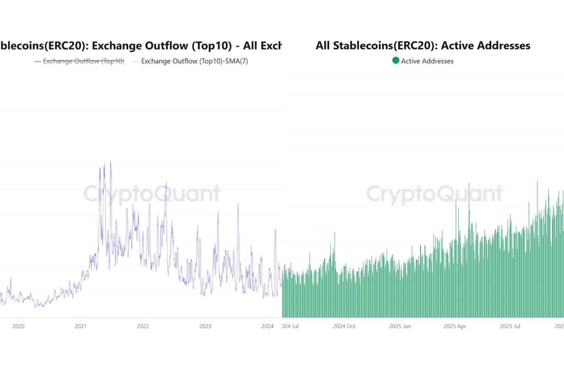Select the 2021 x-axis label

coord(80,326)
